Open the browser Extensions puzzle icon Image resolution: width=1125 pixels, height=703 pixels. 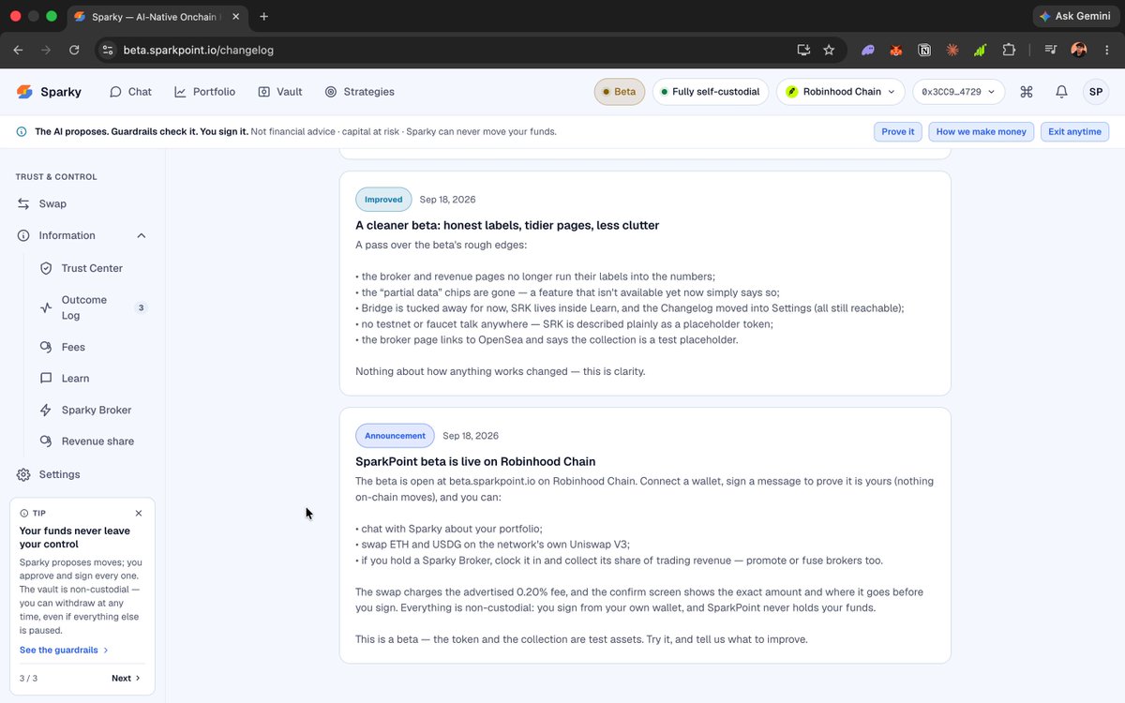click(x=1009, y=50)
